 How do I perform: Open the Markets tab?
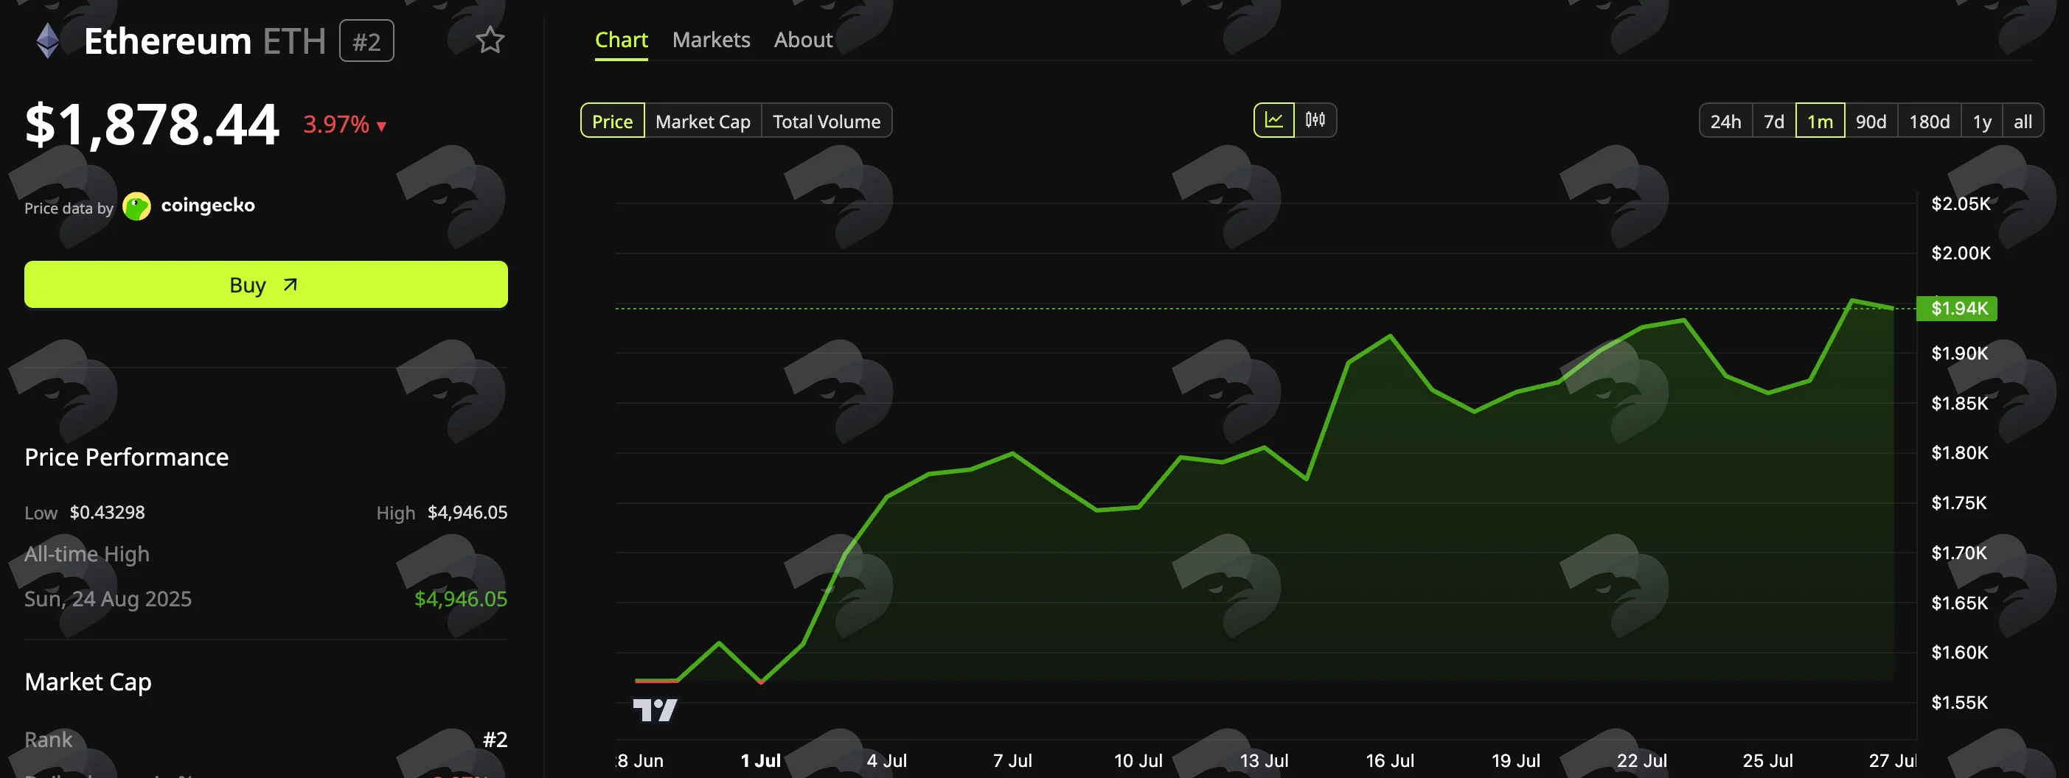pos(711,39)
